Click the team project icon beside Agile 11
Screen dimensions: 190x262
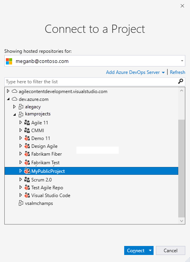(27, 122)
